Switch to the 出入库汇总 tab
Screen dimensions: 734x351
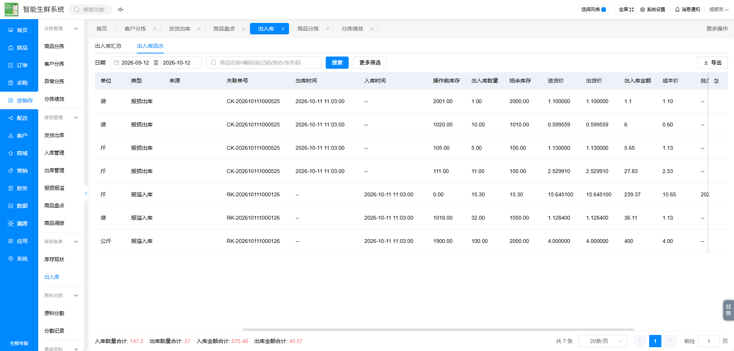(x=108, y=46)
